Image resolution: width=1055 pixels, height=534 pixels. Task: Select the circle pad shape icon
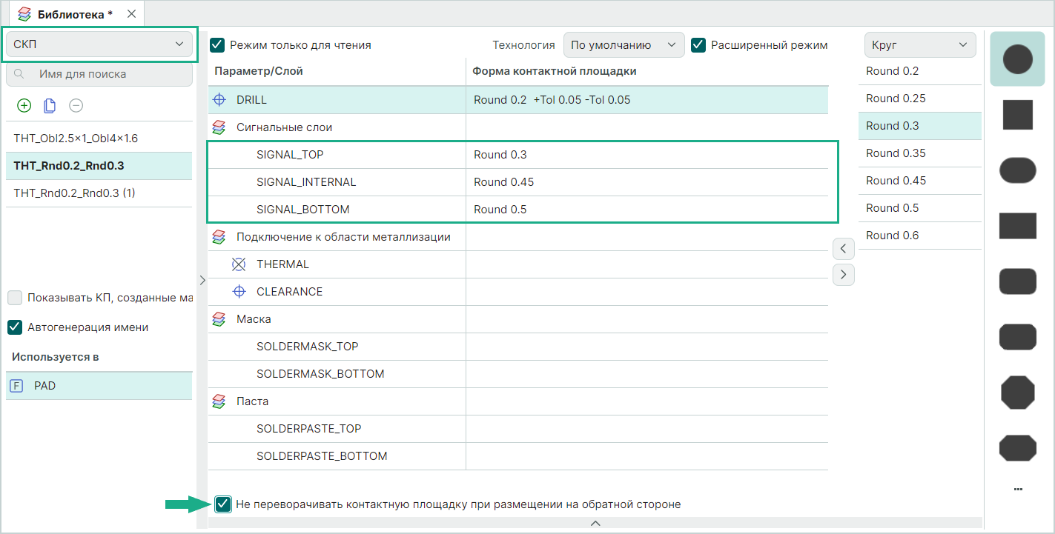[x=1017, y=59]
